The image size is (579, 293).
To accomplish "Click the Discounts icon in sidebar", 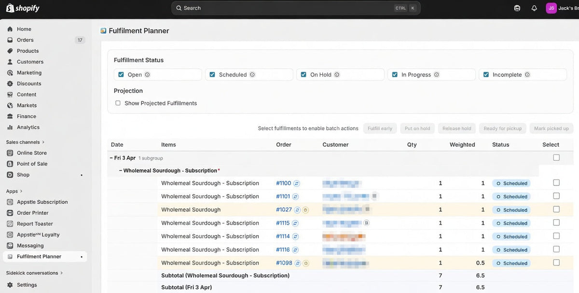I will tap(10, 84).
